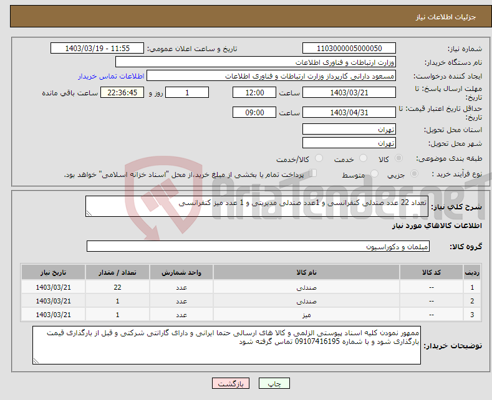
Task: Click the جزئیات اطلاعات نیاز page header
Action: point(446,17)
